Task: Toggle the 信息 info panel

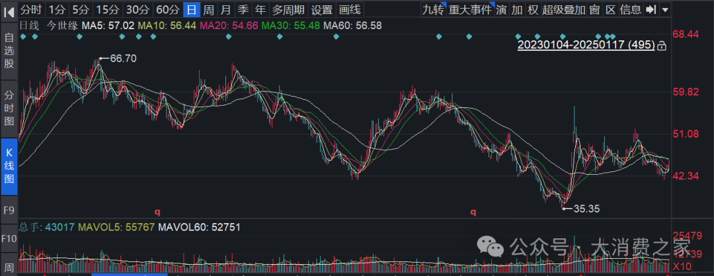Action: (x=631, y=9)
